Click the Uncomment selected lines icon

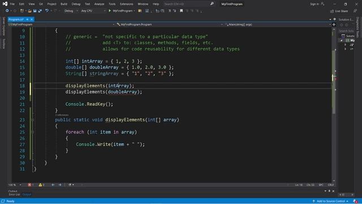coord(175,11)
